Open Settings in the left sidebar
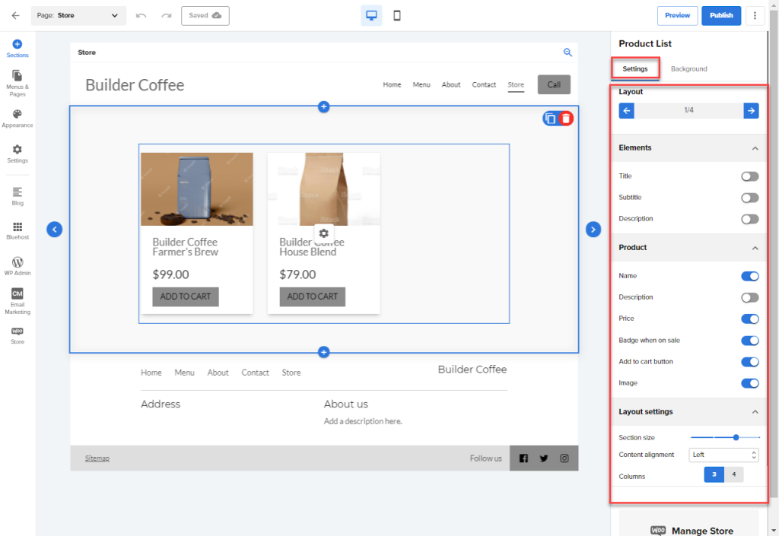Viewport: 779px width, 536px height. pyautogui.click(x=17, y=154)
